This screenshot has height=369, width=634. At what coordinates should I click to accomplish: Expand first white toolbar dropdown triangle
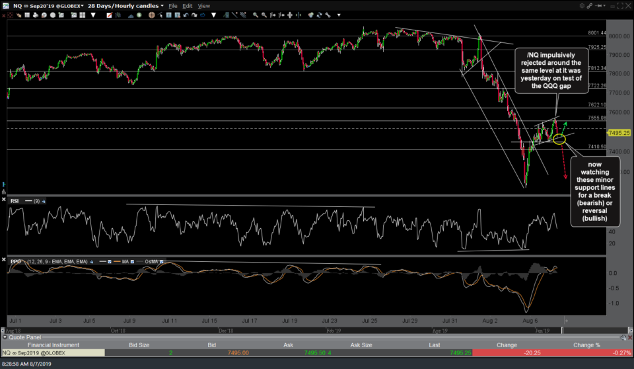point(93,15)
